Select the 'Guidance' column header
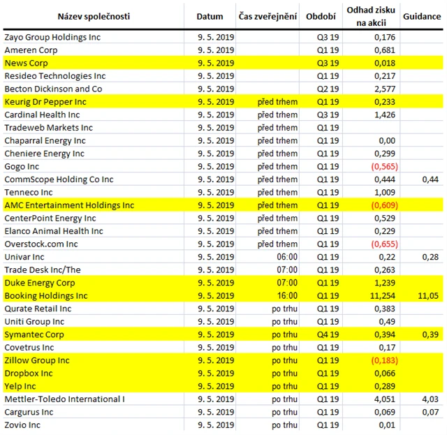 click(x=423, y=16)
